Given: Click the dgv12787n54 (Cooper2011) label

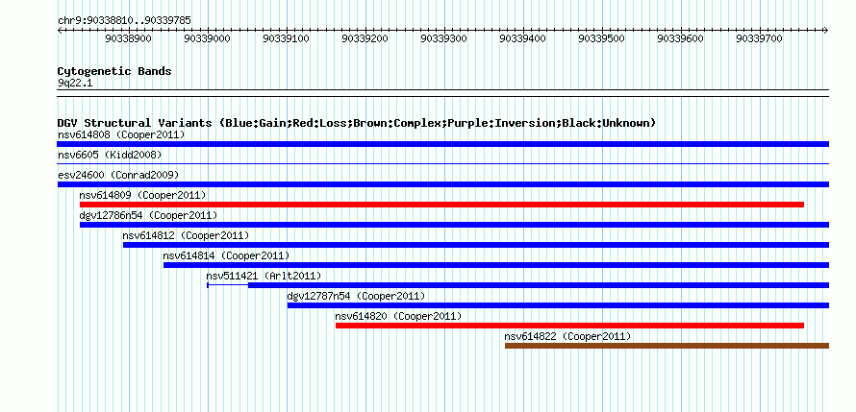Looking at the screenshot, I should (356, 296).
